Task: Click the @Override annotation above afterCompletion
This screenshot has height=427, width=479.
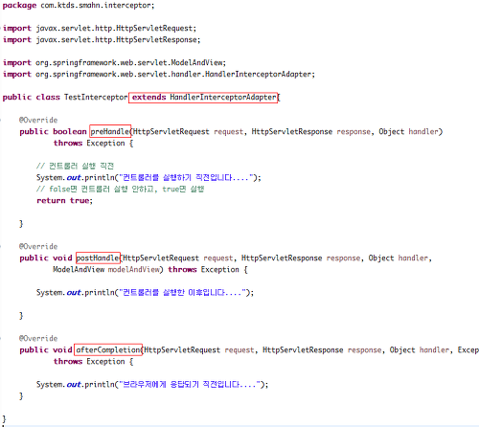Action: coord(38,338)
